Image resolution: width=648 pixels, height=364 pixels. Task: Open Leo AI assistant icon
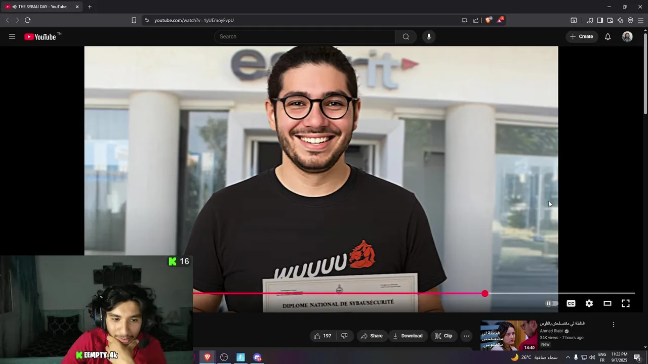[x=620, y=20]
